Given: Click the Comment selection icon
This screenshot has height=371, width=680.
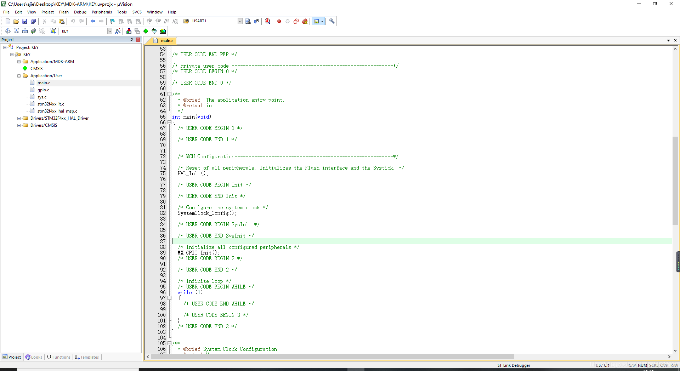Looking at the screenshot, I should (x=166, y=21).
